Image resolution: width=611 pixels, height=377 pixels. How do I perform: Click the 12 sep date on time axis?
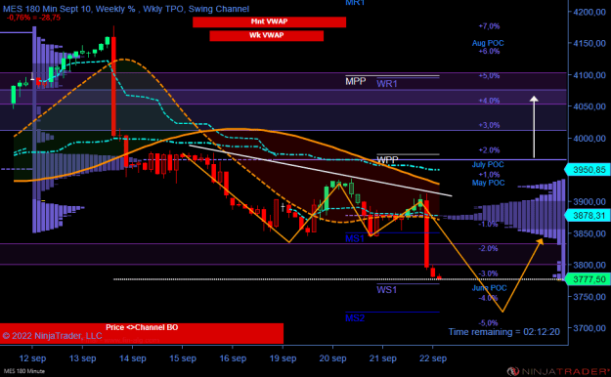coord(32,358)
